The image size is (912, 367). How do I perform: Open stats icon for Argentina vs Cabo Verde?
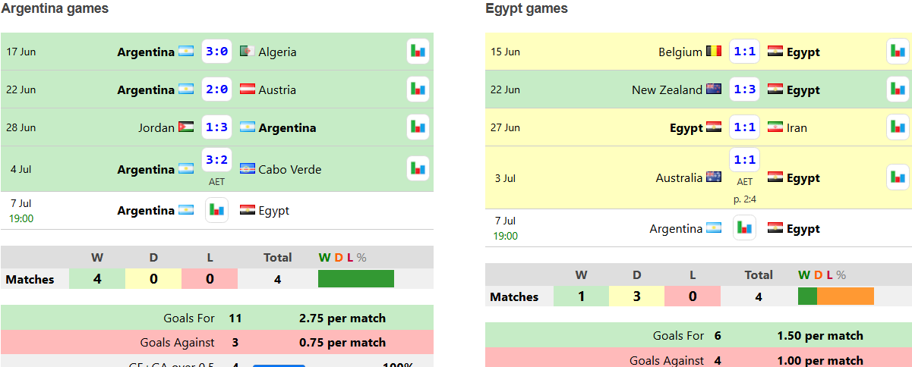click(418, 168)
